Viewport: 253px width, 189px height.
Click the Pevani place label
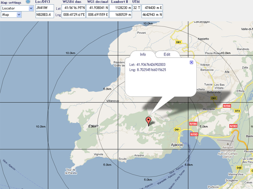(141, 33)
